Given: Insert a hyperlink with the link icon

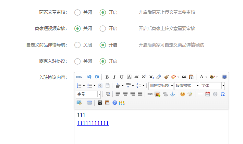Looking at the screenshot, I should point(150,94).
